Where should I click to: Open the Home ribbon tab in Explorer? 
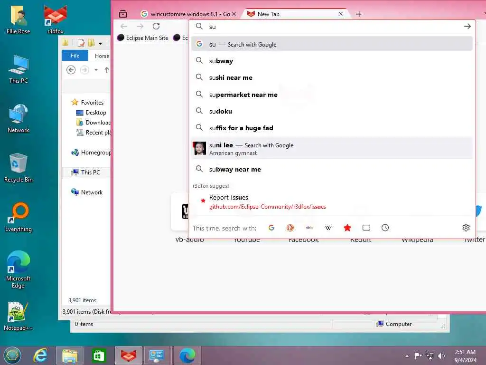102,56
